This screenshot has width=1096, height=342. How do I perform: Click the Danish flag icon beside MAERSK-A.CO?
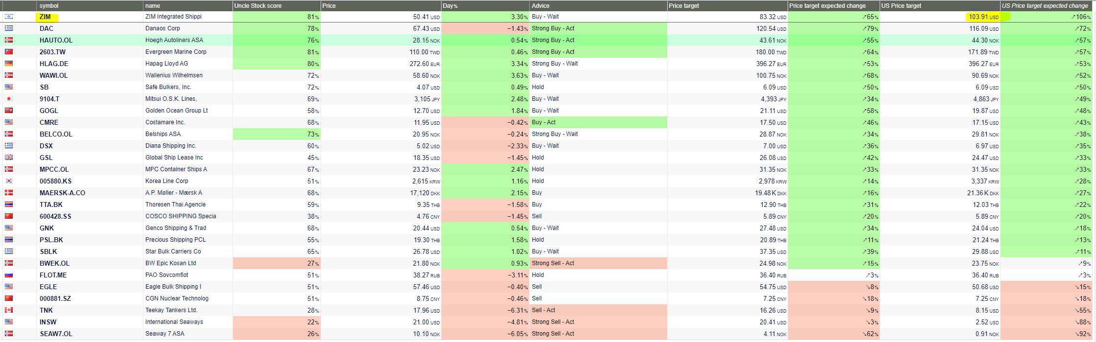click(9, 193)
